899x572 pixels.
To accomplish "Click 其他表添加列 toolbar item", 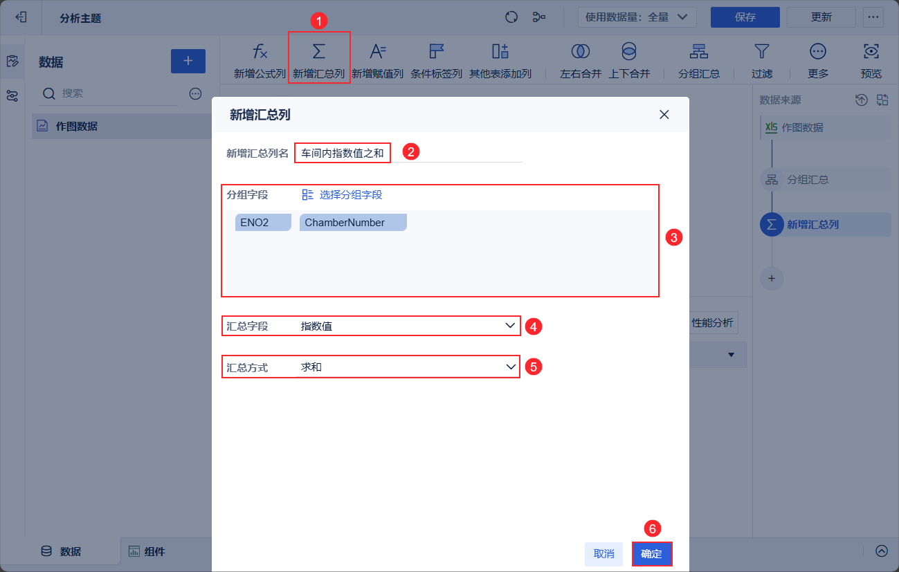I will click(500, 61).
